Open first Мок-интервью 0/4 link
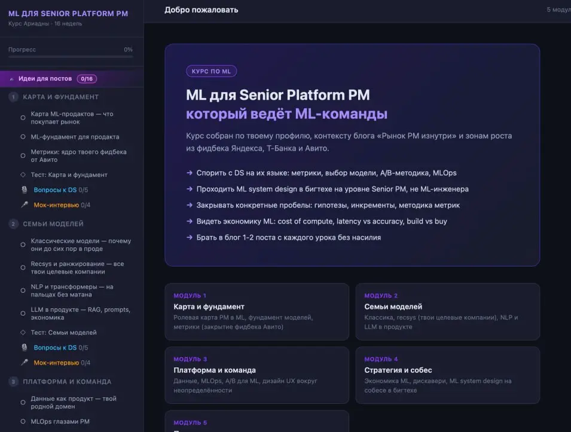 click(x=62, y=206)
